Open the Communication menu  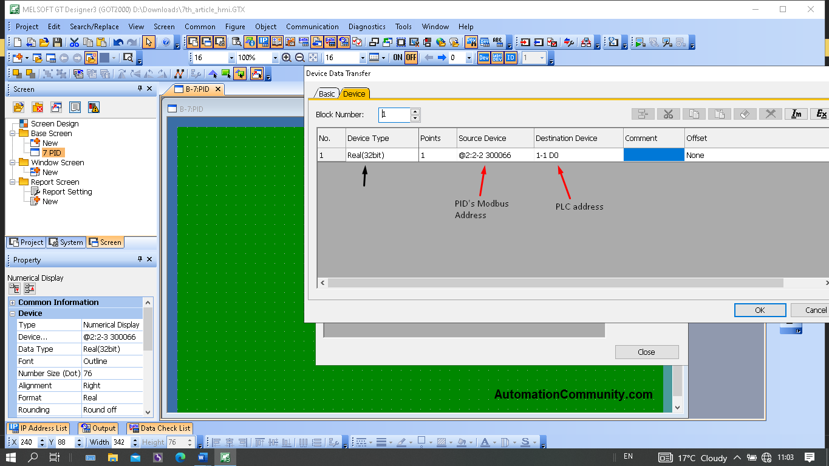pyautogui.click(x=312, y=26)
